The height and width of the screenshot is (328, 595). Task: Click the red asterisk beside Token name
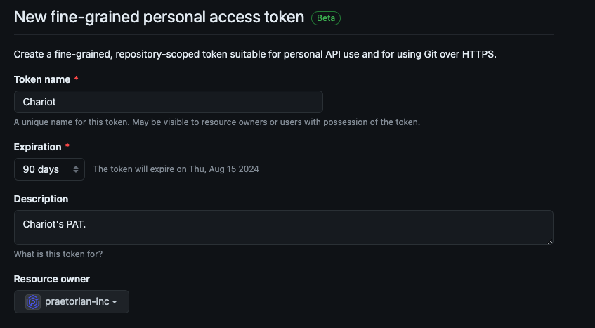[x=77, y=79]
